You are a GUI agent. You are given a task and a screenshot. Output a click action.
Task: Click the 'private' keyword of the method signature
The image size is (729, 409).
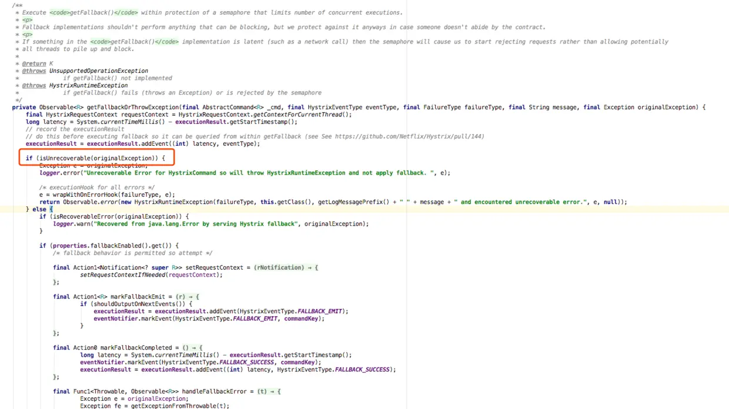24,108
